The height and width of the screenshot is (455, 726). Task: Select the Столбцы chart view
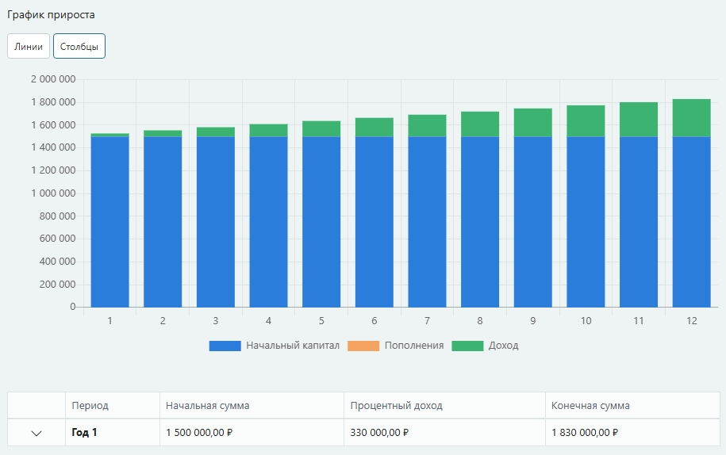point(79,46)
